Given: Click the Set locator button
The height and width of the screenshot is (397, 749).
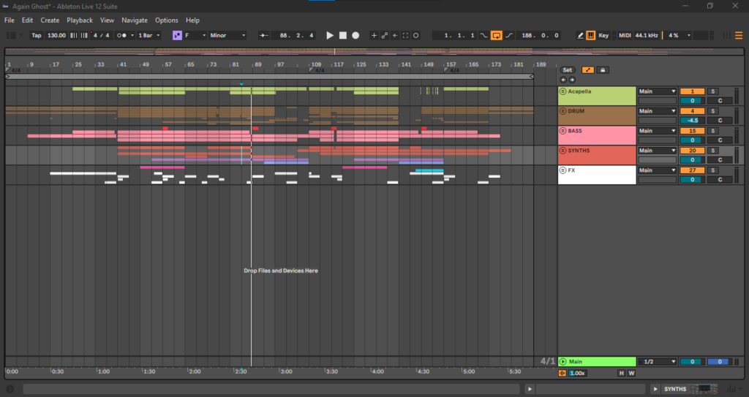Looking at the screenshot, I should [567, 70].
